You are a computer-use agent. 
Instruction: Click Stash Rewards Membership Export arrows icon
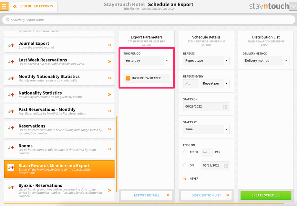pyautogui.click(x=11, y=167)
